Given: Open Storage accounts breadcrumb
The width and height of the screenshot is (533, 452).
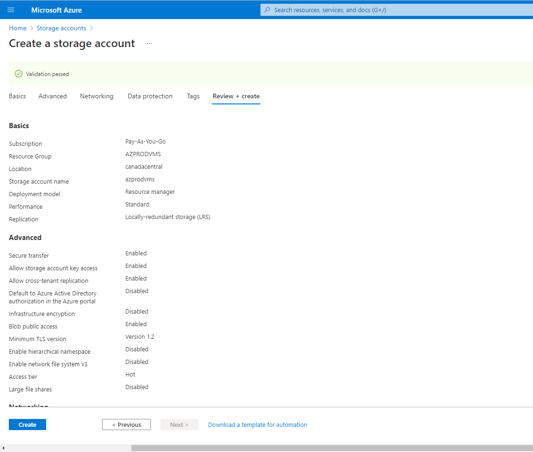Looking at the screenshot, I should coord(61,28).
